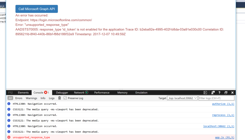This screenshot has height=140, width=245.
Task: Click the Error "unsupported_response_type" line
Action: (42, 25)
